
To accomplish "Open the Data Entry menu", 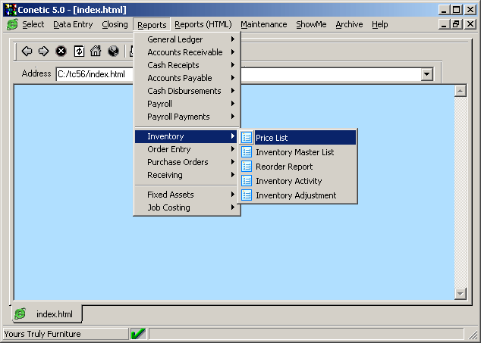I will pos(73,24).
